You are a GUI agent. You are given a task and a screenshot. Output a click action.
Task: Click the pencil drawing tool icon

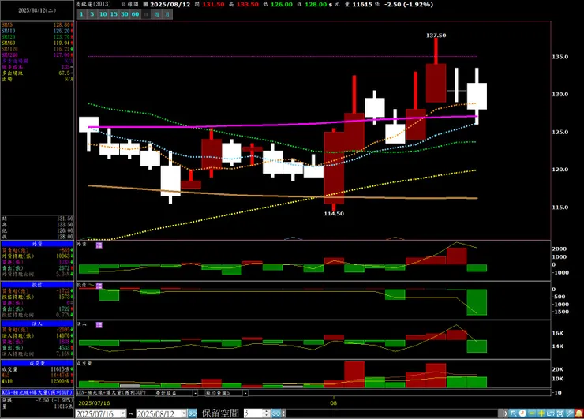pos(569,413)
